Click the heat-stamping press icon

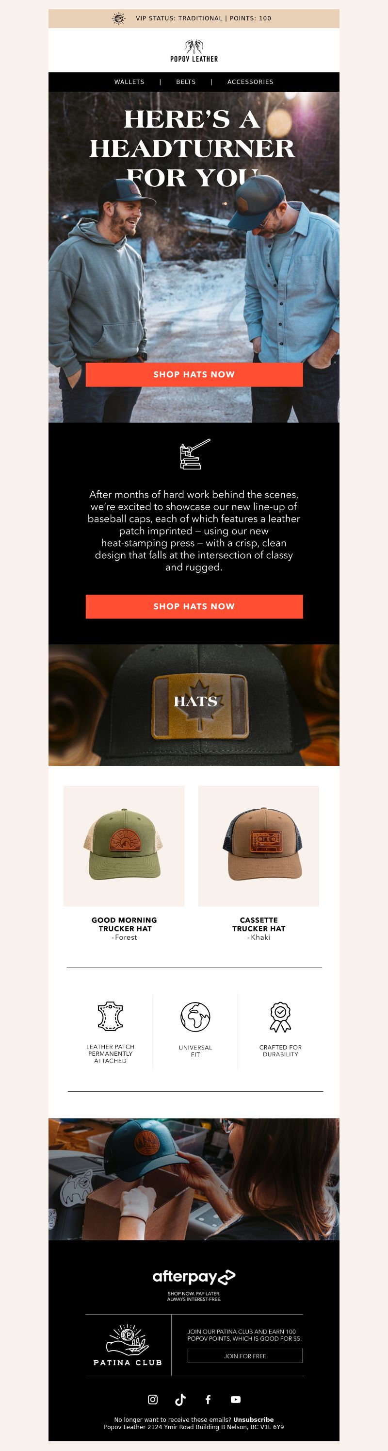tap(194, 454)
